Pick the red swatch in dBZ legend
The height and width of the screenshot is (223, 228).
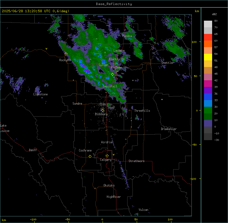[208, 37]
